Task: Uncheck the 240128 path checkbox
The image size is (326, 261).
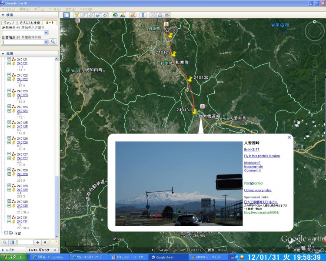Action: click(x=9, y=170)
